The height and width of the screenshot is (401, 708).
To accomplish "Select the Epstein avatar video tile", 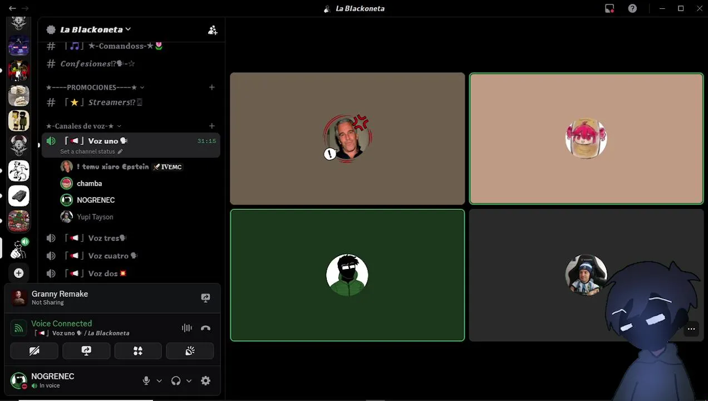I will pyautogui.click(x=347, y=139).
